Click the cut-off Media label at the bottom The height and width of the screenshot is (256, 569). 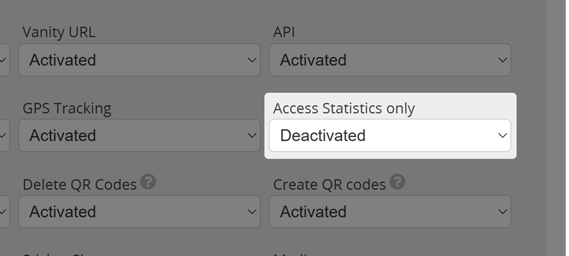[291, 254]
